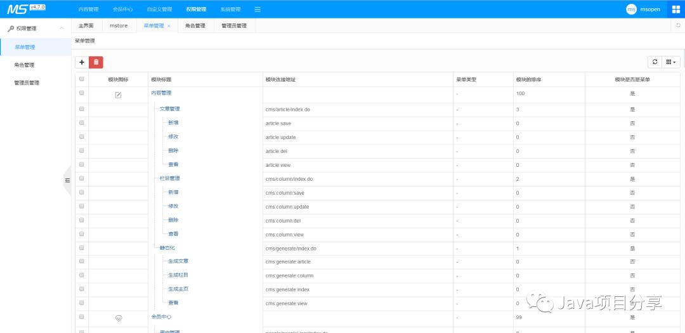685x333 pixels.
Task: Click the cms:generate:index cell
Action: coord(287,290)
